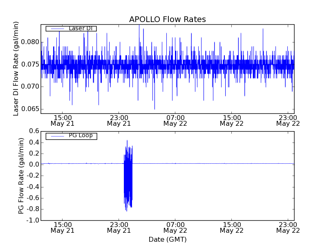327x245 pixels.
Task: Click 15:00 May 22 label under top plot
Action: [231, 120]
